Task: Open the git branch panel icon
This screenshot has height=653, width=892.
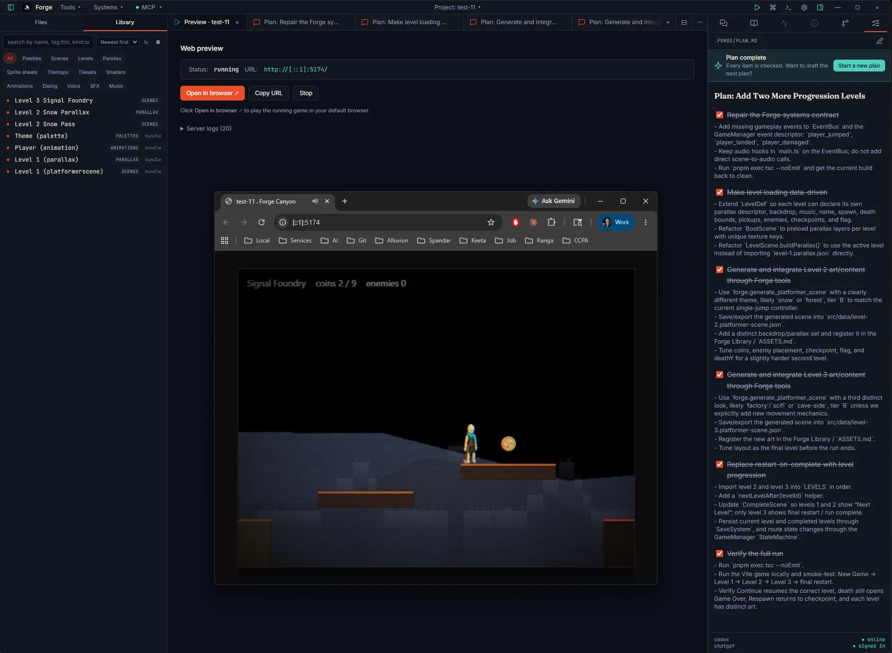Action: click(x=845, y=23)
